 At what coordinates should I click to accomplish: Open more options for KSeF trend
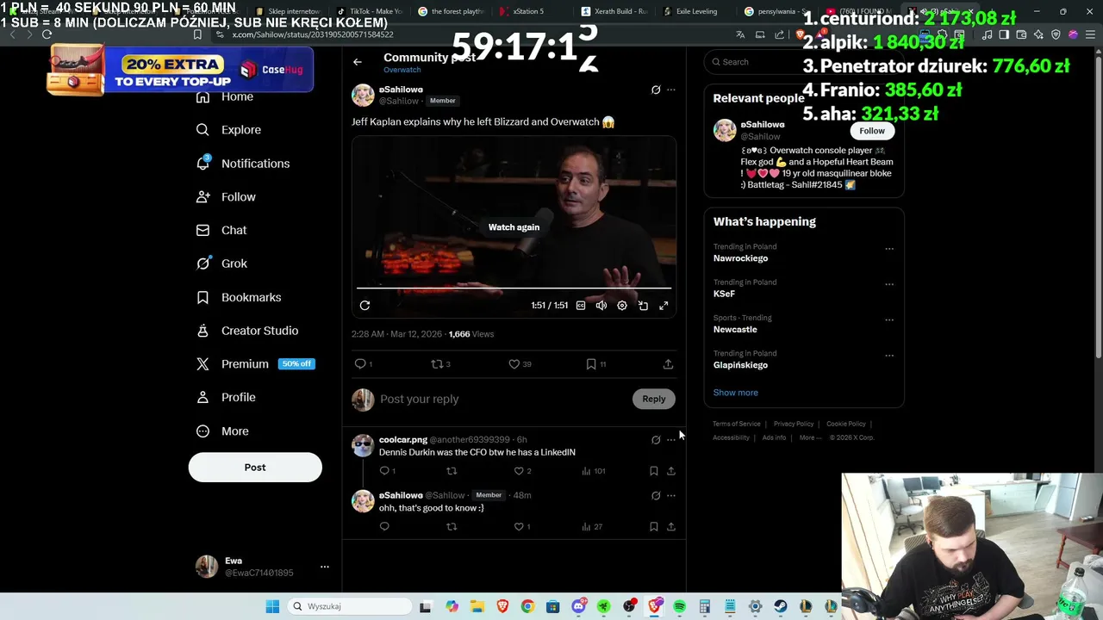(889, 284)
